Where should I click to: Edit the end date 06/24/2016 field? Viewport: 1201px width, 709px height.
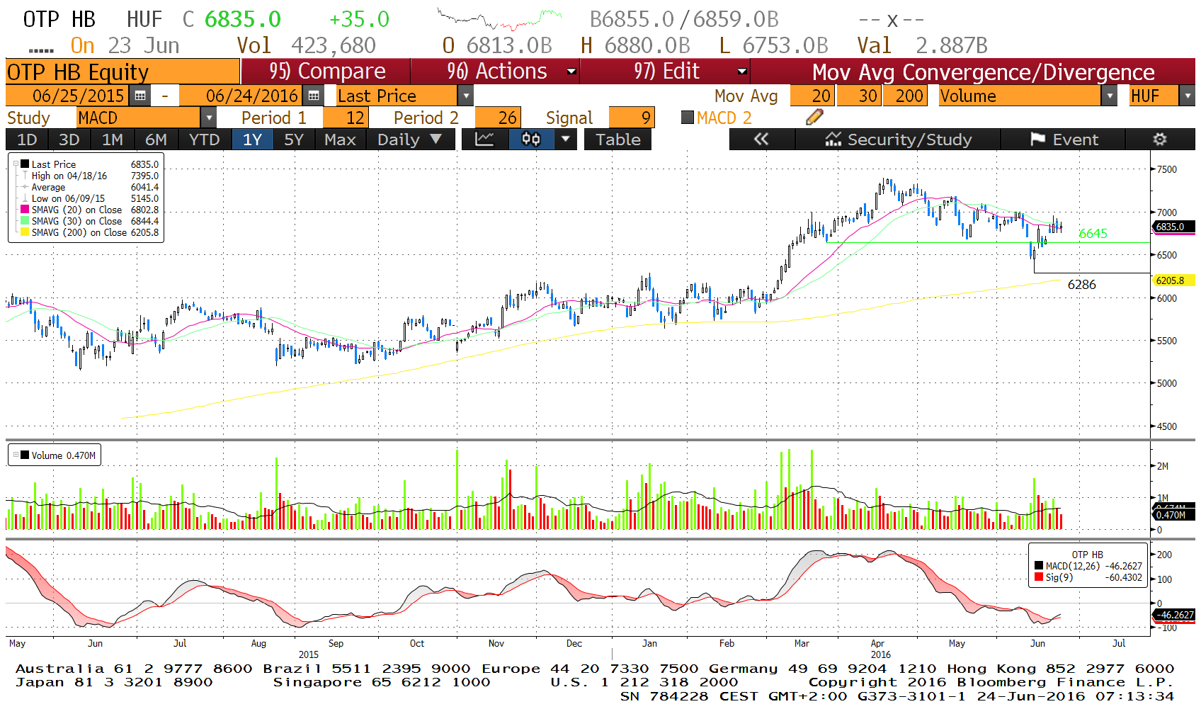242,96
